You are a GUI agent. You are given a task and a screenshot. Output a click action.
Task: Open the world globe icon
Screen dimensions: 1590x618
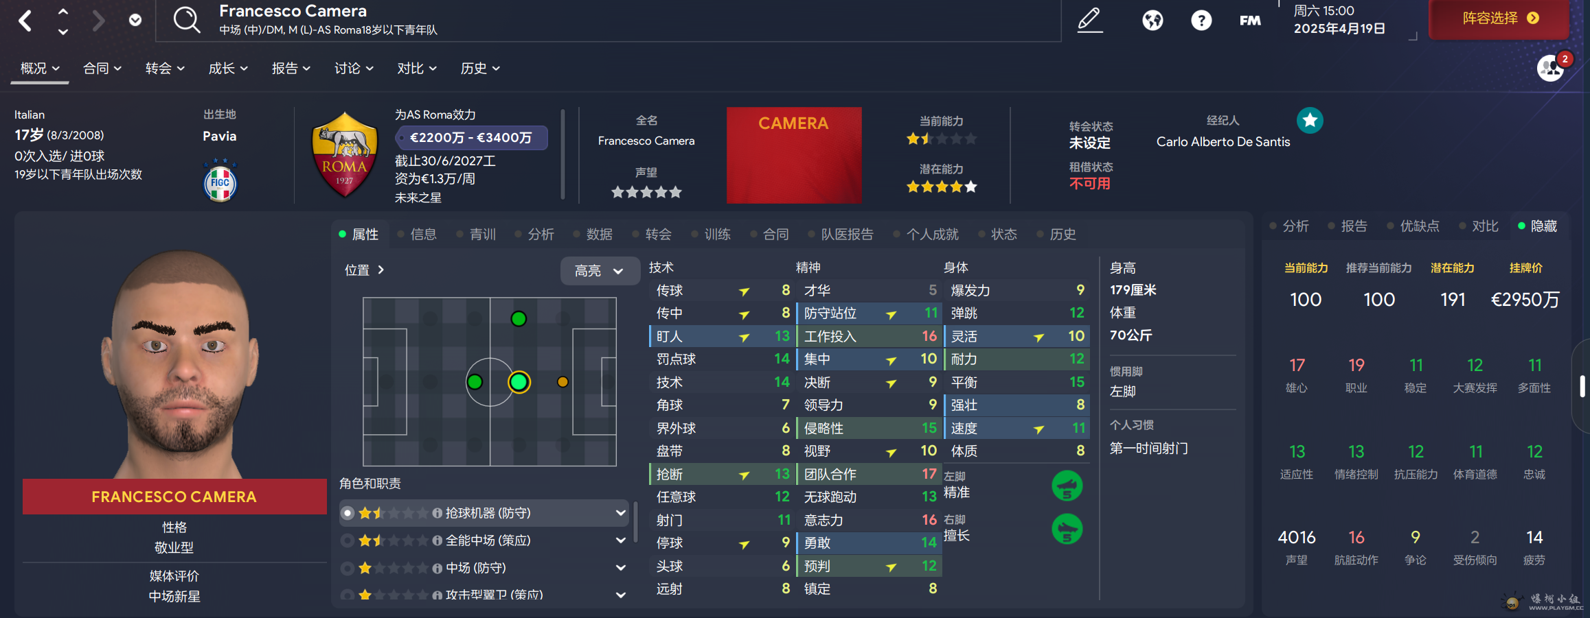click(1152, 20)
